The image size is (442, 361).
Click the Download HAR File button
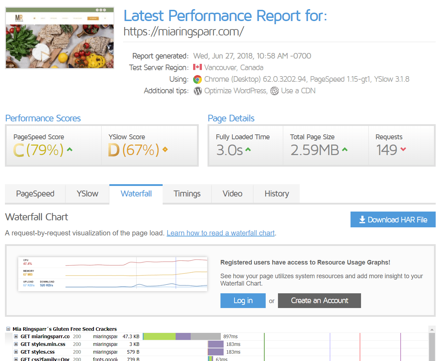[x=393, y=220]
